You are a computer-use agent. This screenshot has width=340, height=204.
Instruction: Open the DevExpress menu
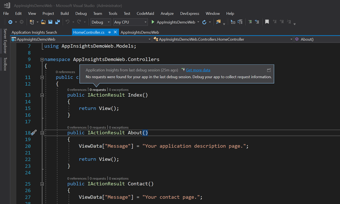pyautogui.click(x=189, y=13)
